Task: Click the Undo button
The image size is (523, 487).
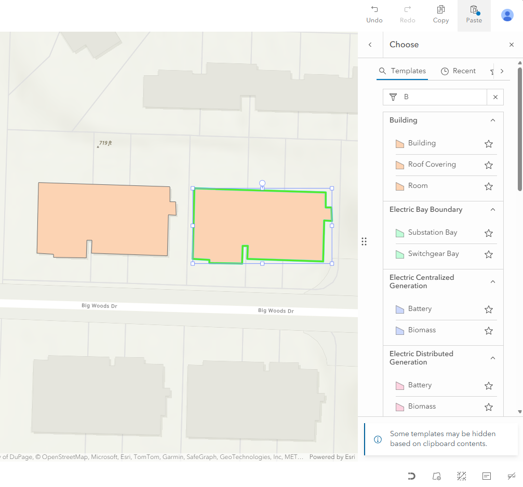Action: [x=374, y=15]
